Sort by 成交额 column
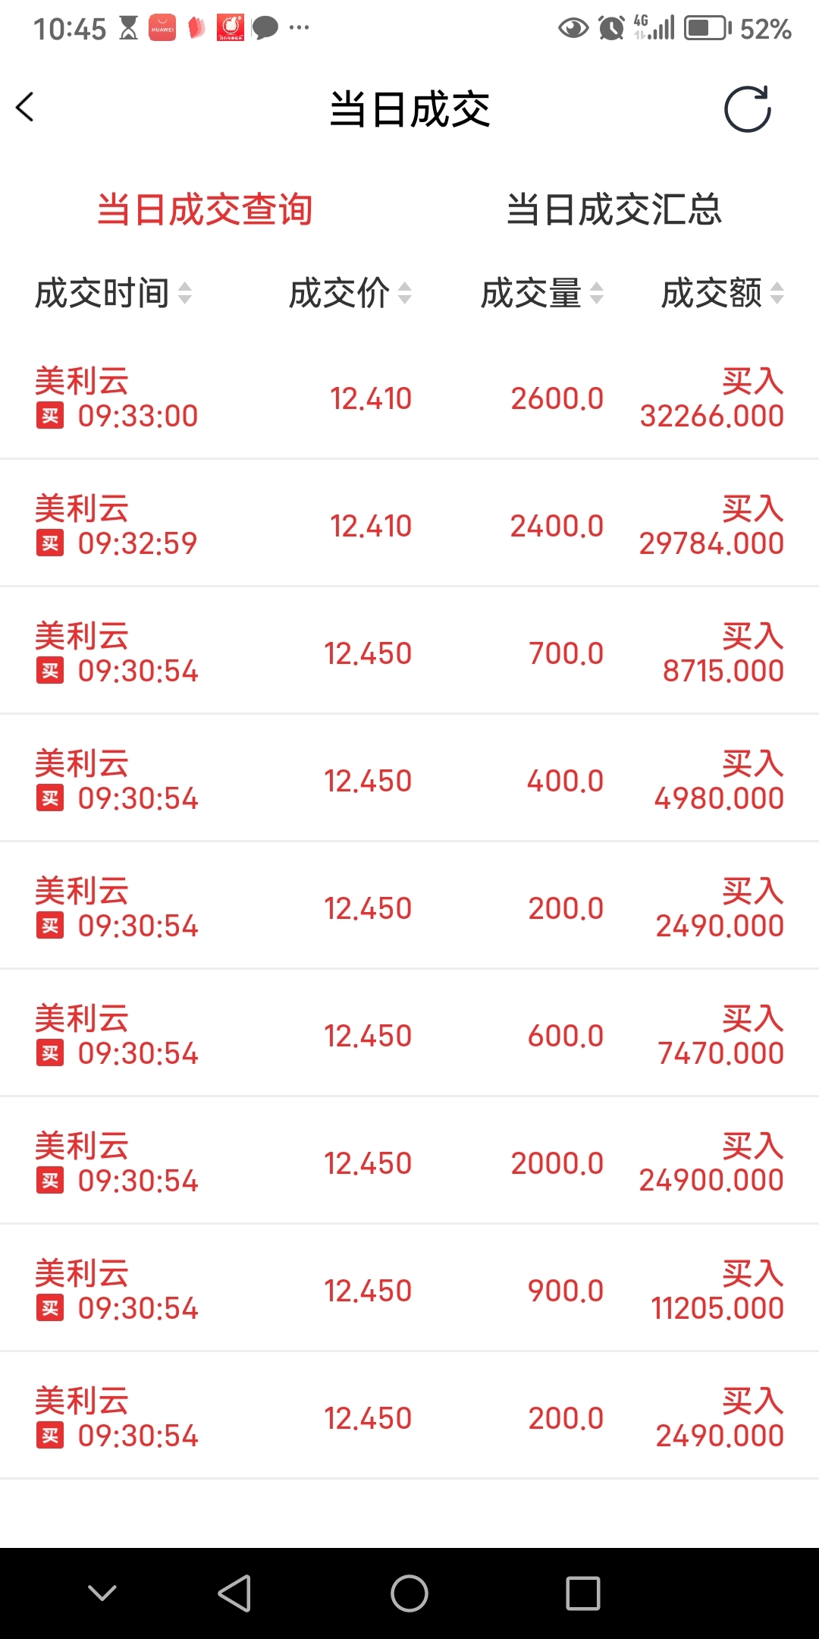 point(722,293)
